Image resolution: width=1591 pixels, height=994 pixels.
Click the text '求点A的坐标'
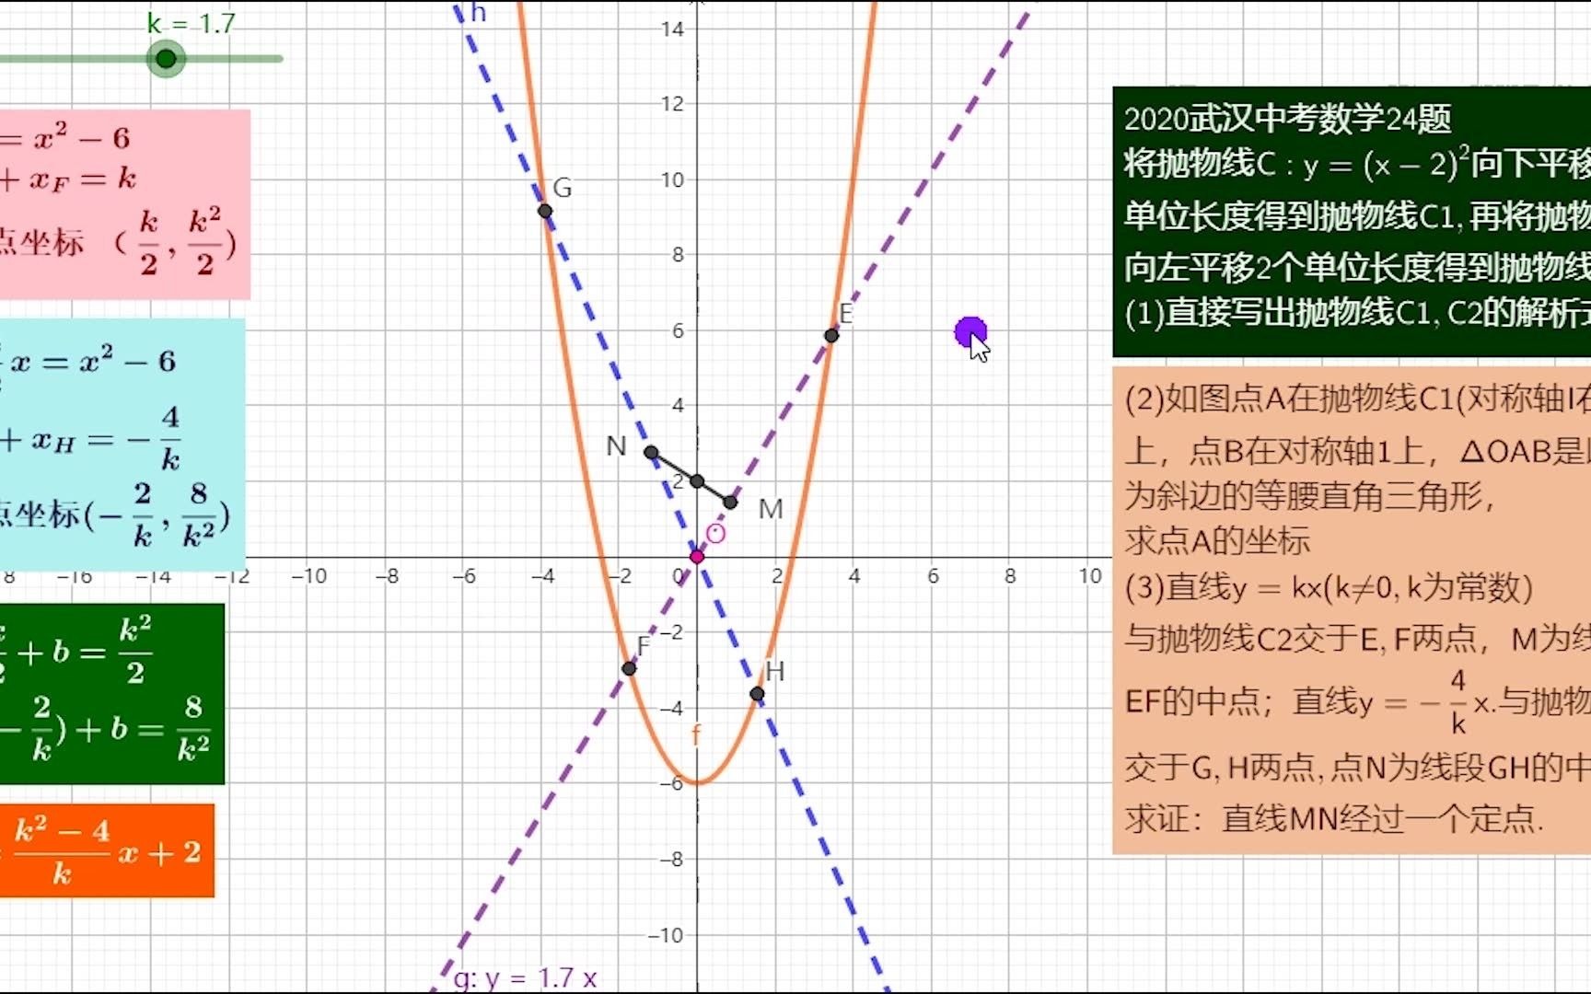point(1217,540)
